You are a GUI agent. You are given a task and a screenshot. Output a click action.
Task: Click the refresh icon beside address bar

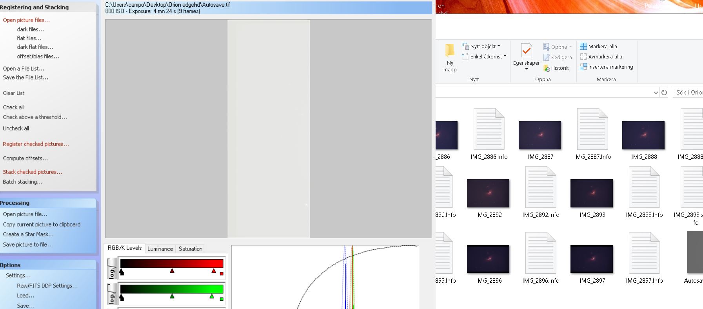coord(664,93)
